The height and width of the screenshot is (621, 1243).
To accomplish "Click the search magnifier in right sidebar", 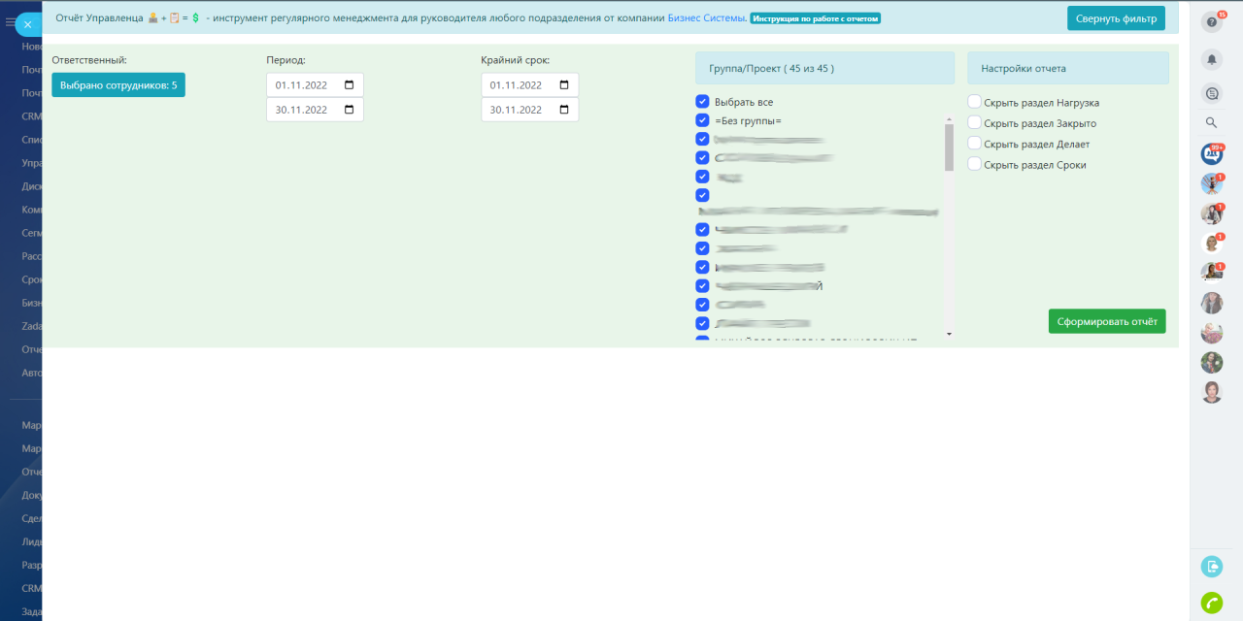I will [1212, 122].
